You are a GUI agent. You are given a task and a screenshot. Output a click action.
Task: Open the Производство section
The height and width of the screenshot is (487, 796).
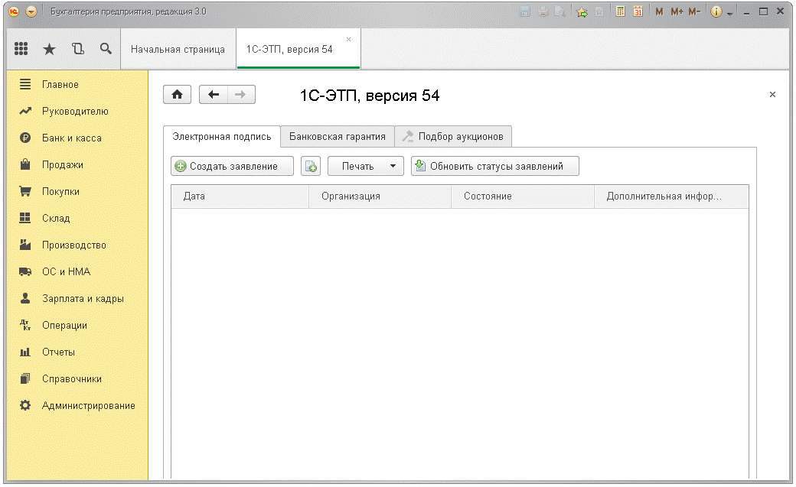pos(77,245)
